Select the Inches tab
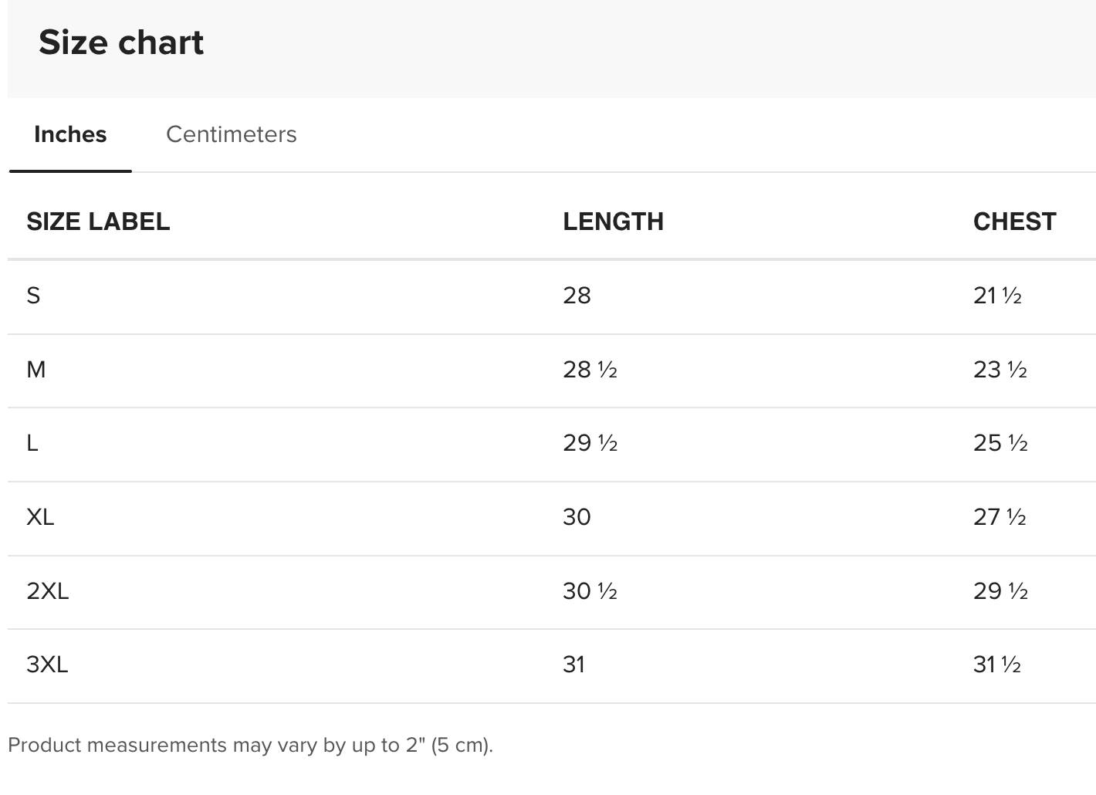Viewport: 1096px width, 795px height. pyautogui.click(x=70, y=134)
